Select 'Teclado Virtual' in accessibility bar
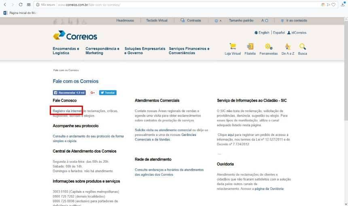 click(157, 20)
